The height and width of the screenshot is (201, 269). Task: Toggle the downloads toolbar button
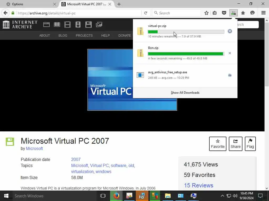pos(234,13)
